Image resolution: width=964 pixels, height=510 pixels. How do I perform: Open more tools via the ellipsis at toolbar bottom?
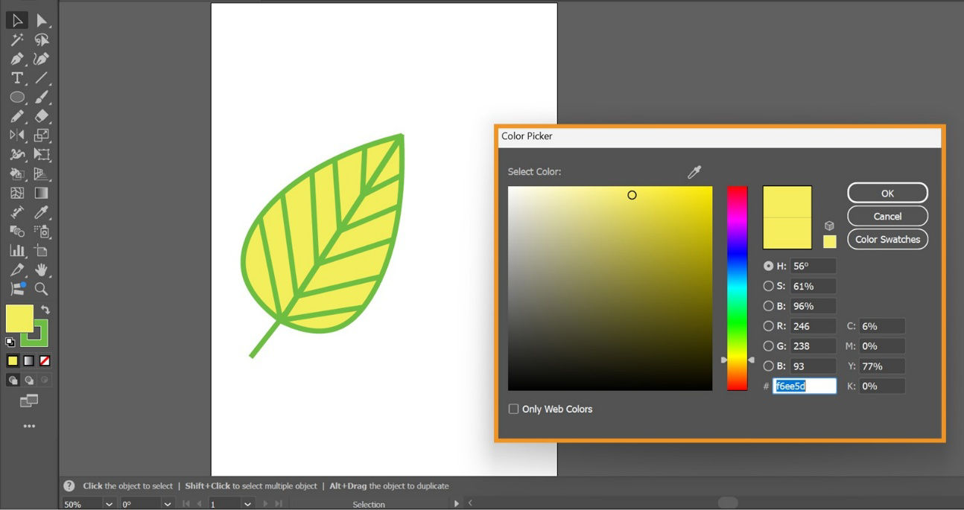click(29, 426)
